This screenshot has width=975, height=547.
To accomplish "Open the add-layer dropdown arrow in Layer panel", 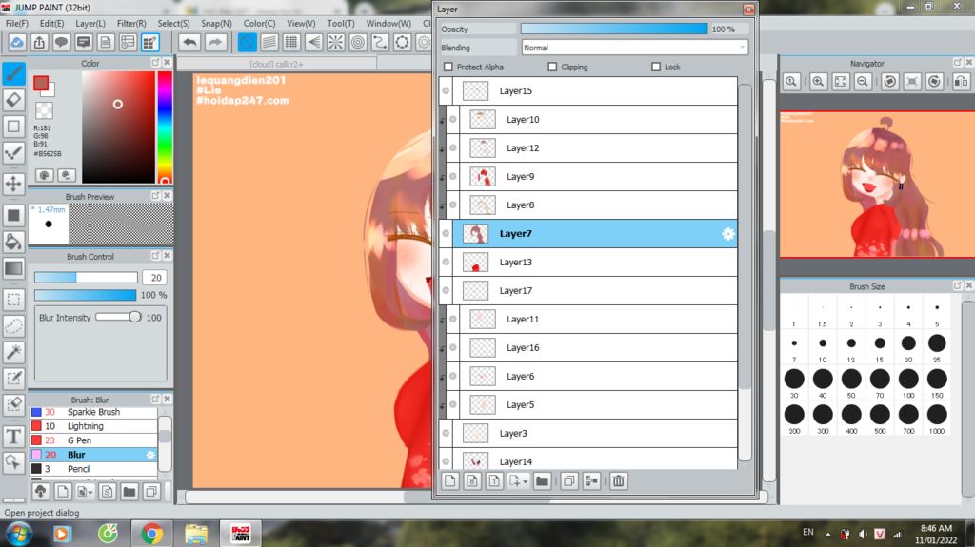I will 525,481.
